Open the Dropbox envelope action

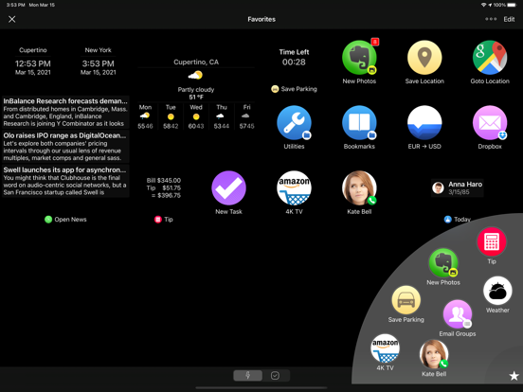[x=490, y=123]
